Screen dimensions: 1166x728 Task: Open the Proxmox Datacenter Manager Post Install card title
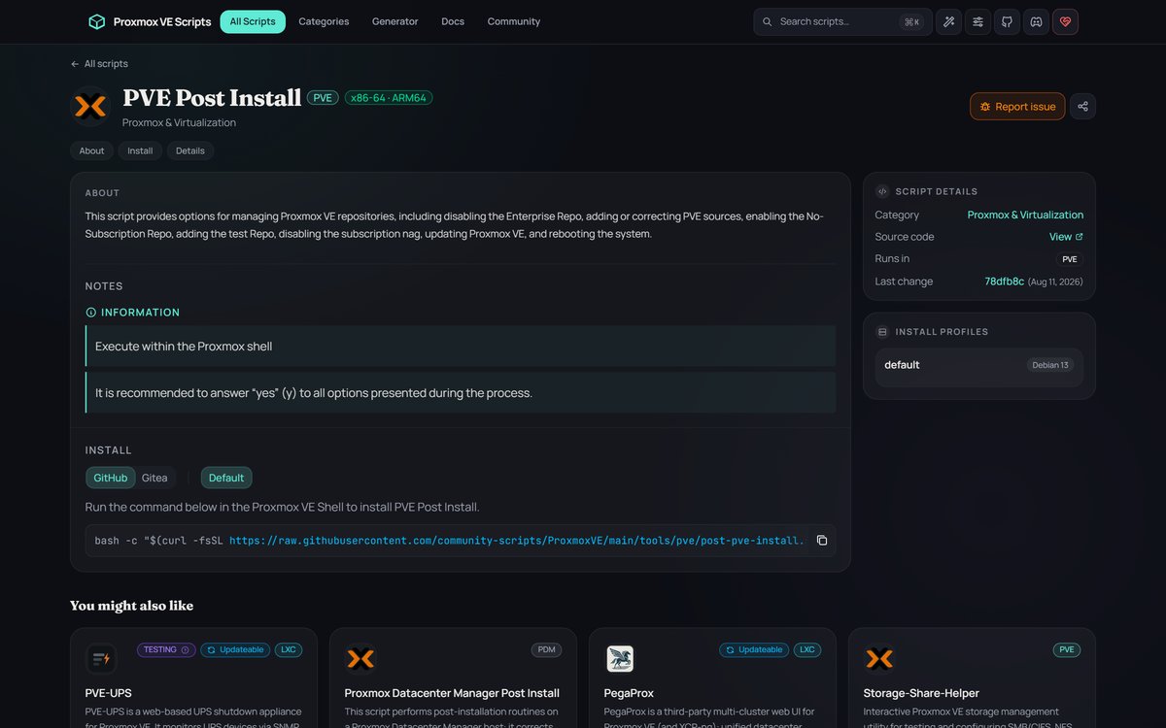coord(452,693)
